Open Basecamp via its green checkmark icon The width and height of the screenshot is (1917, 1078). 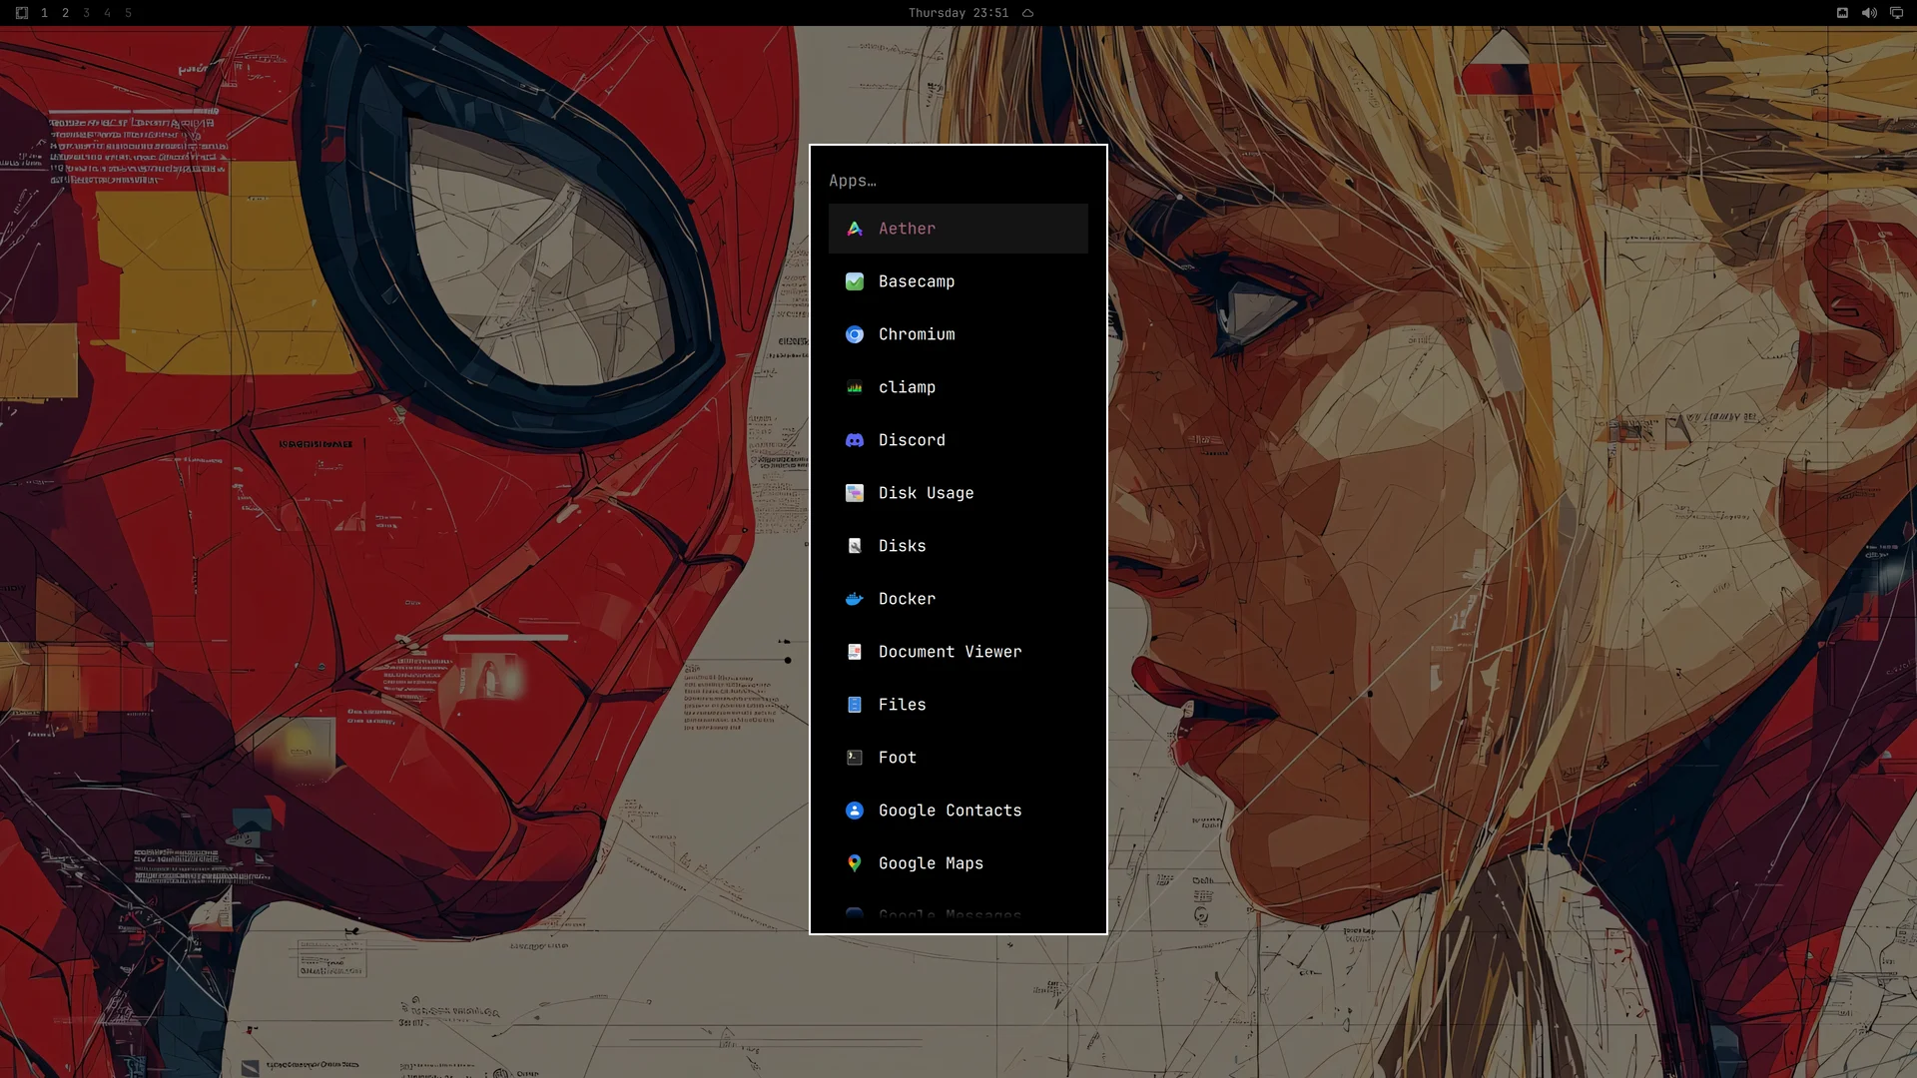tap(855, 281)
